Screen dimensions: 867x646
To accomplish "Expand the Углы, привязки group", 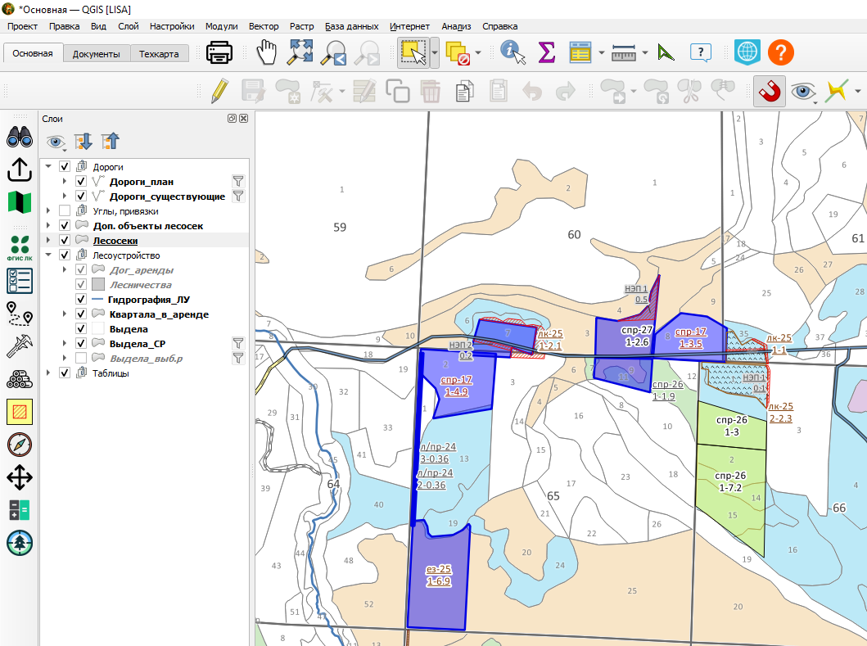I will pyautogui.click(x=48, y=210).
